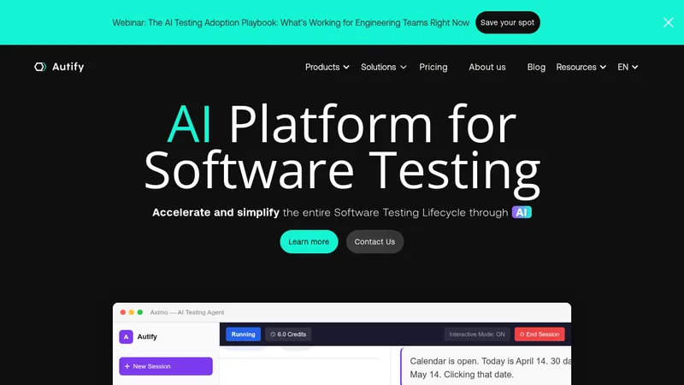The width and height of the screenshot is (684, 385).
Task: Click the green maximize dot of Aximo window
Action: pos(140,312)
